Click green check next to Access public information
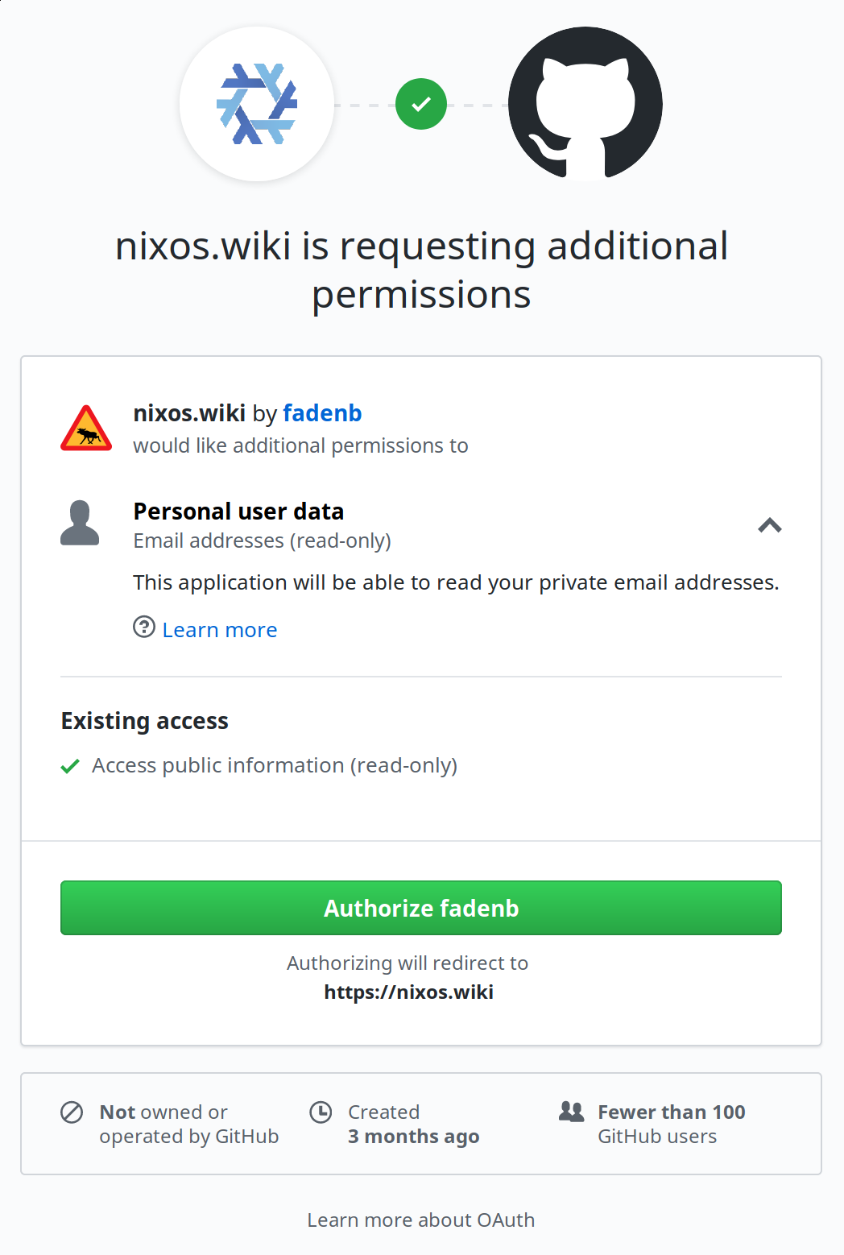The height and width of the screenshot is (1255, 844). click(70, 766)
